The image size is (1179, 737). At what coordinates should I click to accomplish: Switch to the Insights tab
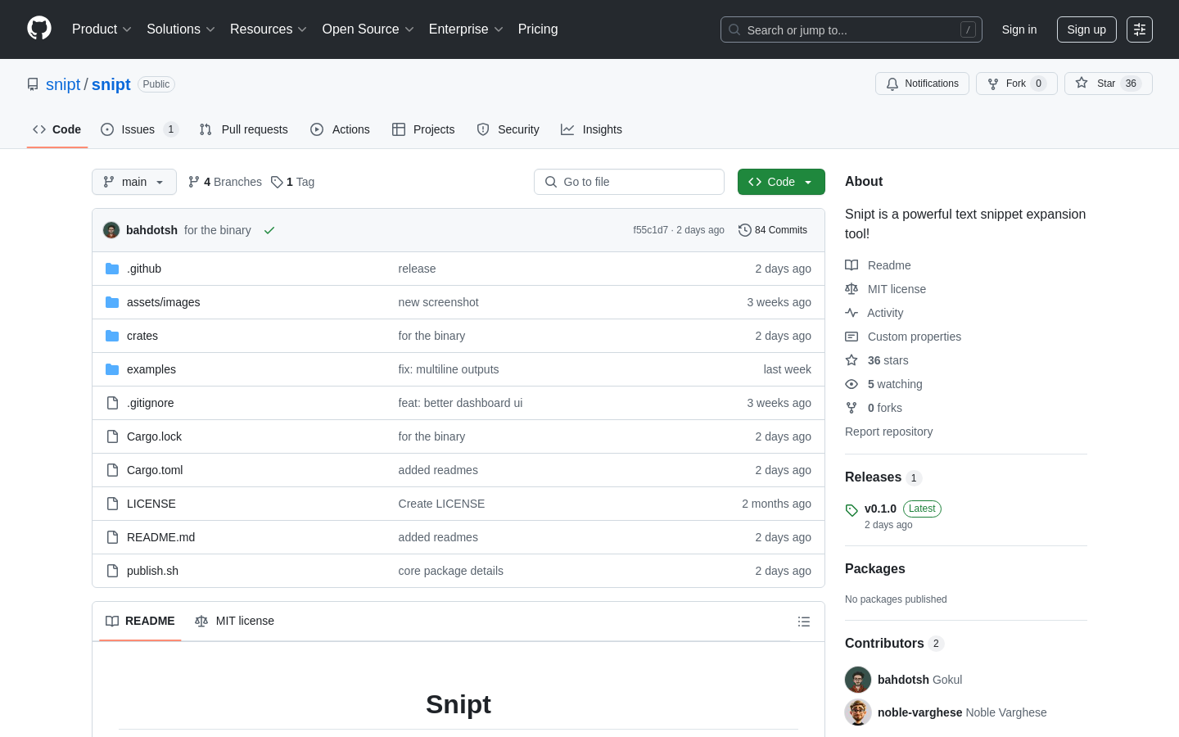click(591, 129)
